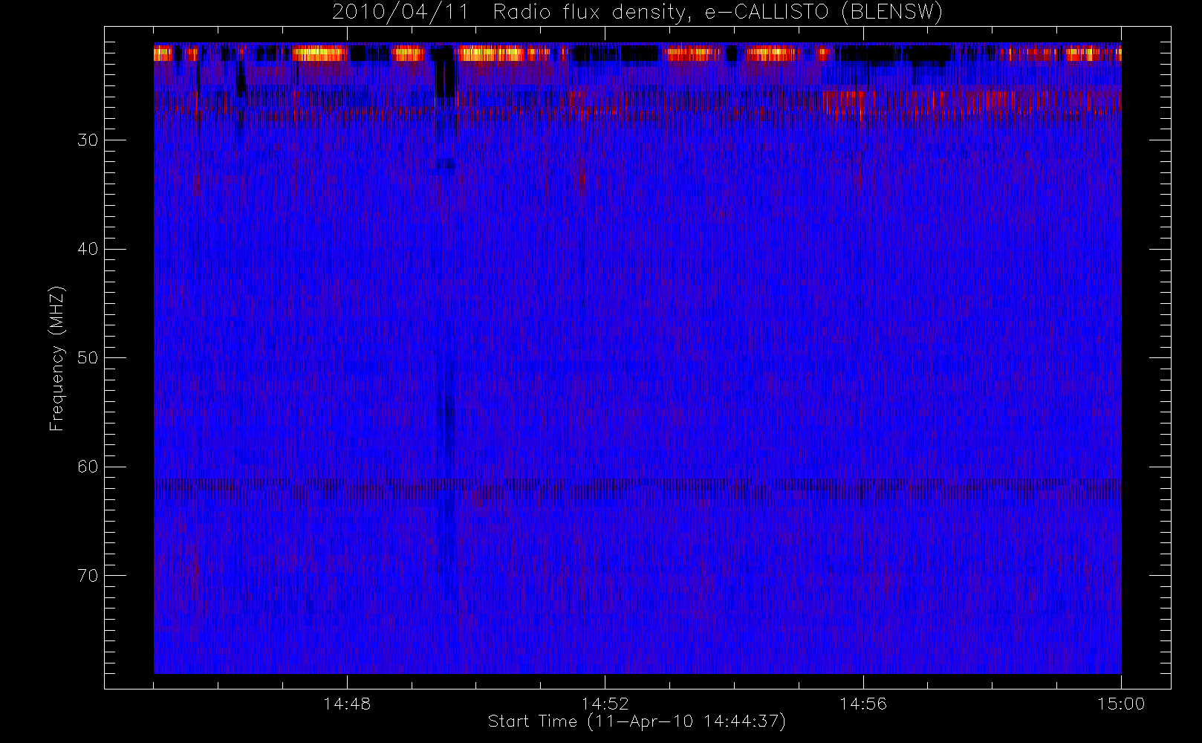
Task: Click the 30 frequency tick label
Action: pyautogui.click(x=88, y=140)
